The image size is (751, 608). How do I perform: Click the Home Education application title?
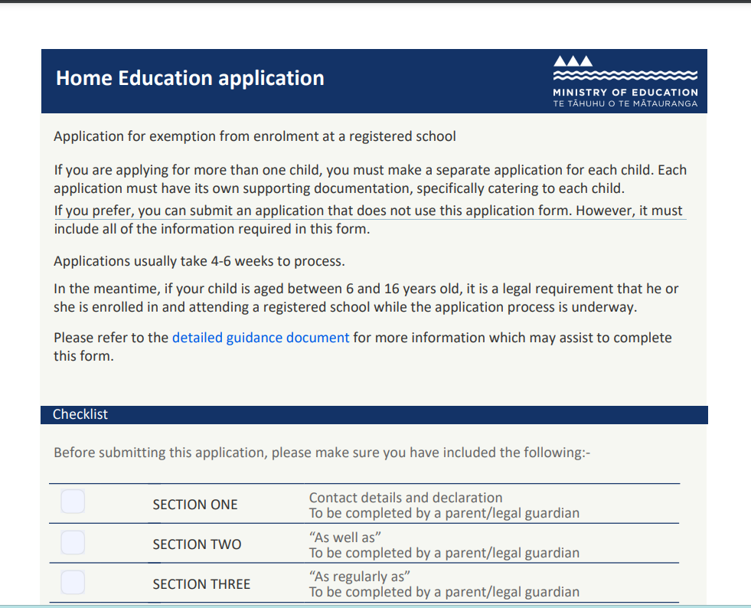190,78
